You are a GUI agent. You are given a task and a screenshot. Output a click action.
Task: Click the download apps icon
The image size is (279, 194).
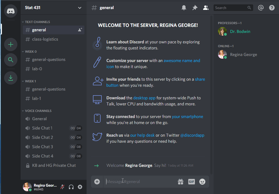[x=11, y=78]
